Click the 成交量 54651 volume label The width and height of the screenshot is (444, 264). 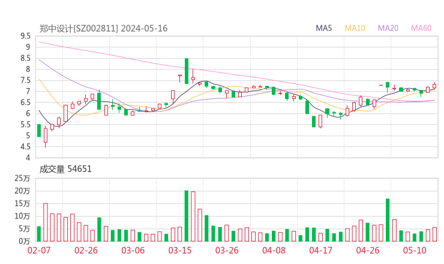tap(65, 169)
